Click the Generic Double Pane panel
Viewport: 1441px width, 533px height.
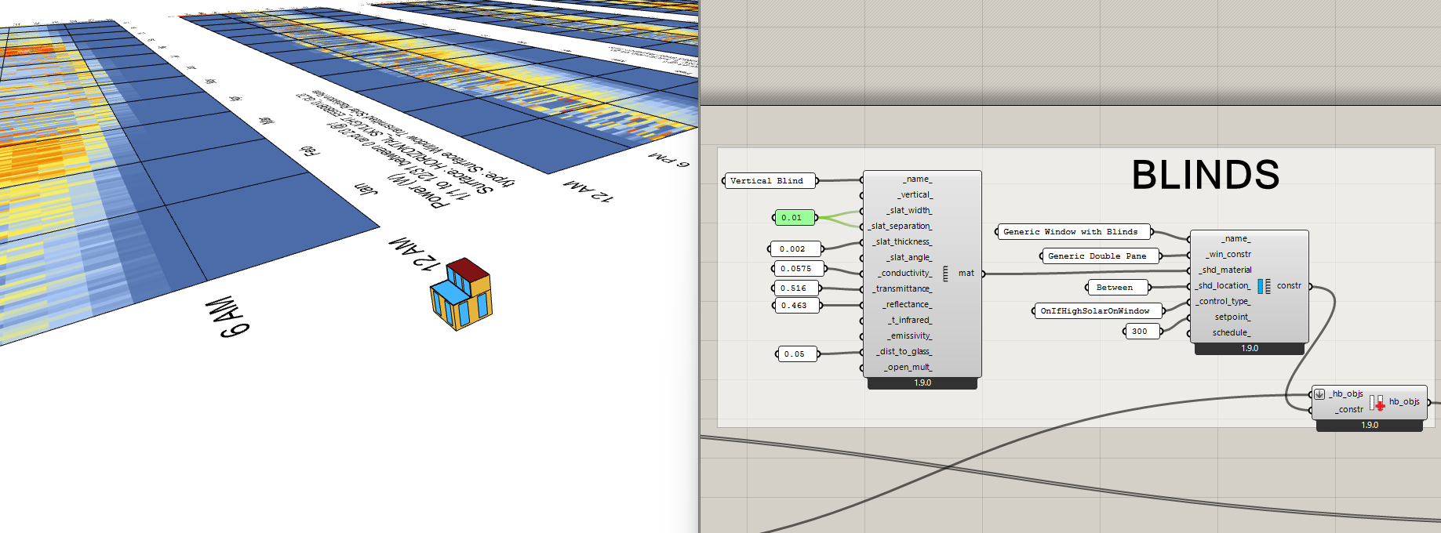(1097, 256)
